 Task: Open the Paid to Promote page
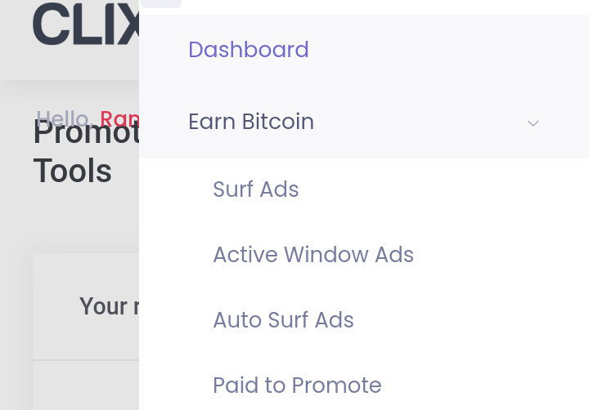click(297, 385)
